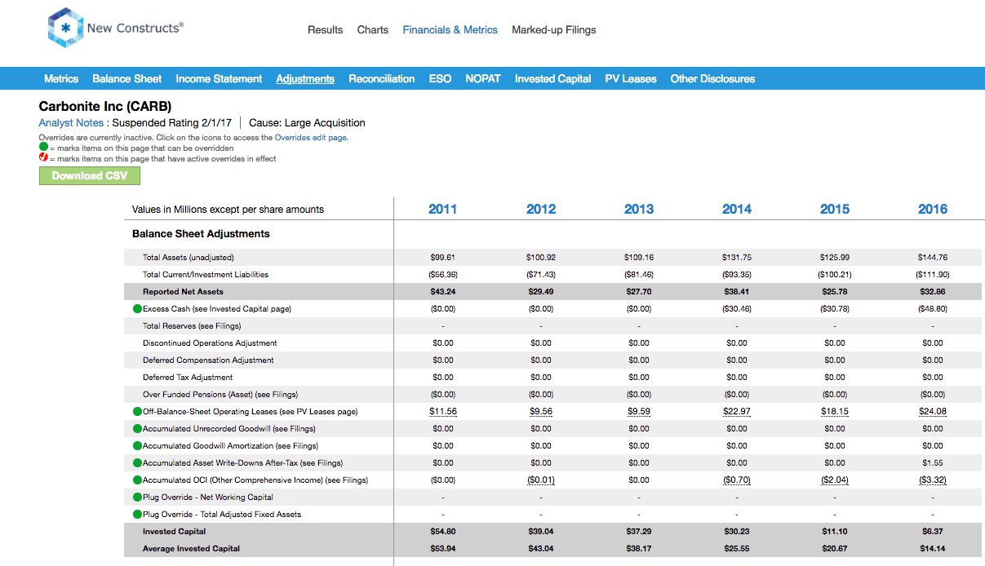This screenshot has width=985, height=566.
Task: Click 2016 Total Assets value $144.76
Action: point(933,258)
